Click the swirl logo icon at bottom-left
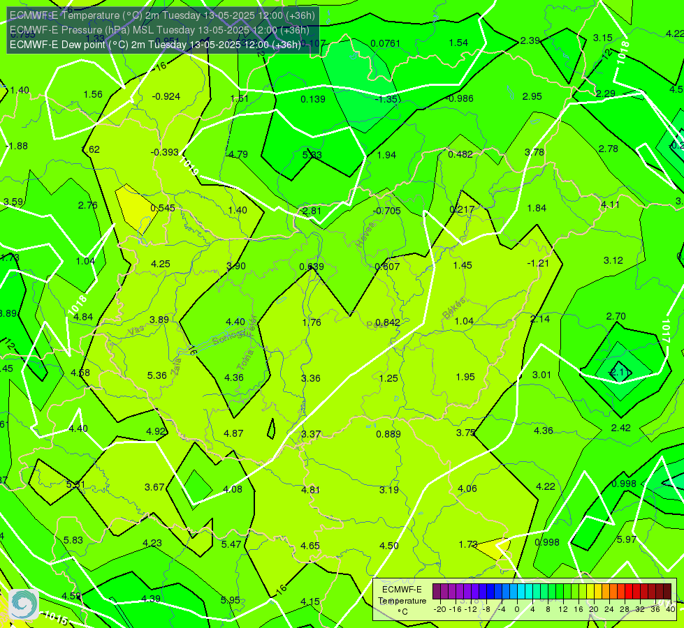This screenshot has height=628, width=684. 24,604
